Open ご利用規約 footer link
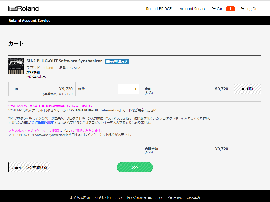This screenshot has height=202, width=270. (175, 198)
